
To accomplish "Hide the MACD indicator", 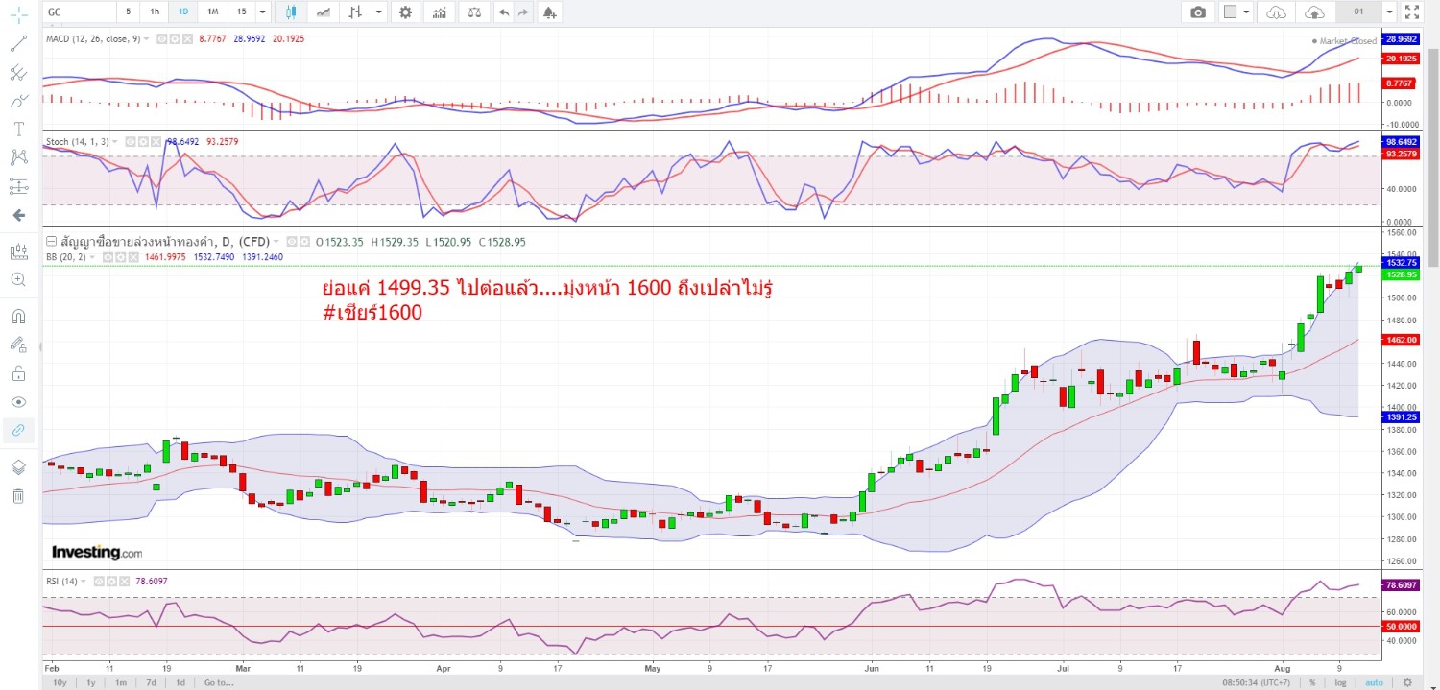I will point(162,38).
